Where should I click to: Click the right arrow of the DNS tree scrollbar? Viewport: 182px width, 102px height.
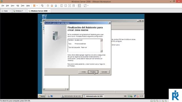67,89
